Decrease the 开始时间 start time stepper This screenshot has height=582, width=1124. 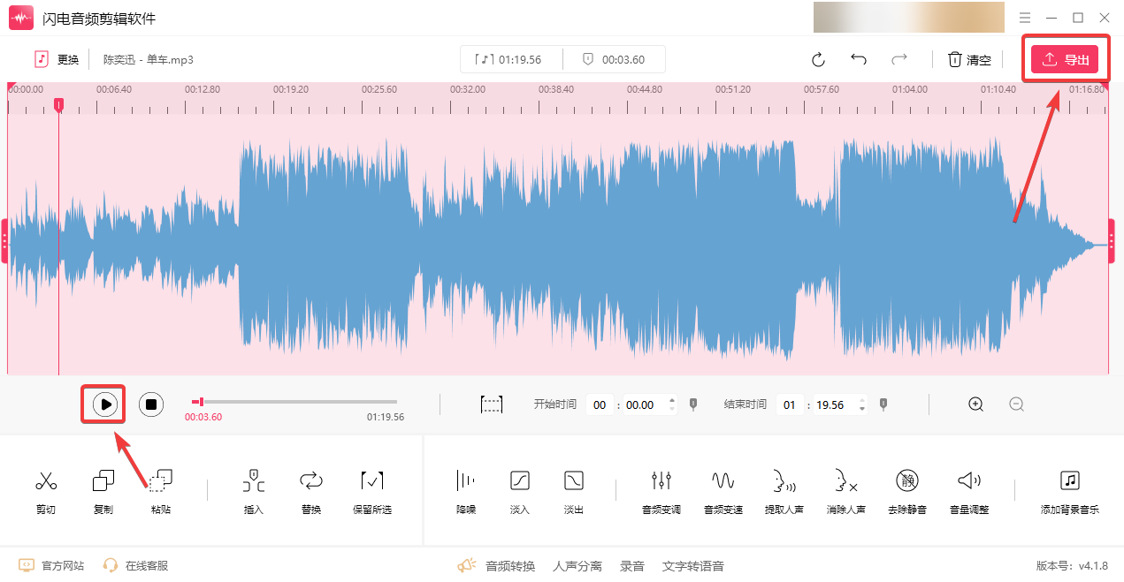pos(672,409)
